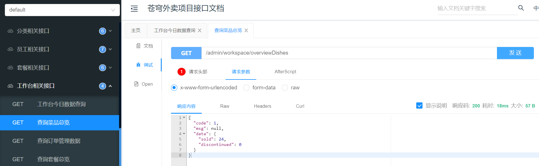
Task: Open the Headers response tab
Action: coord(262,106)
